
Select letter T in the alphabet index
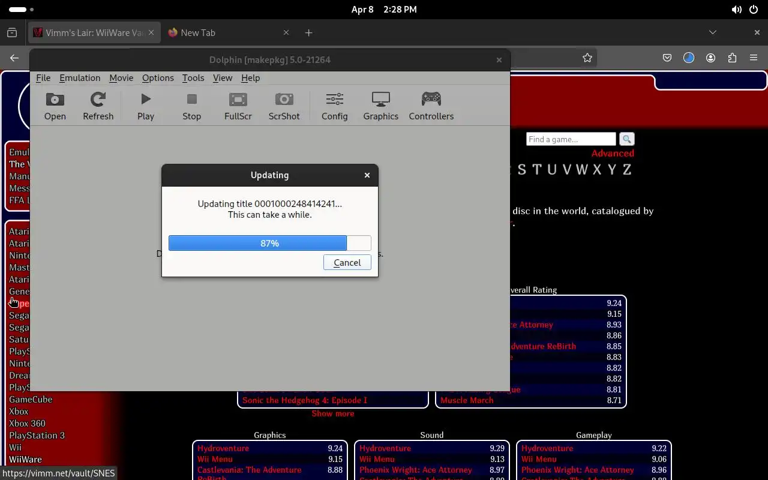click(536, 170)
